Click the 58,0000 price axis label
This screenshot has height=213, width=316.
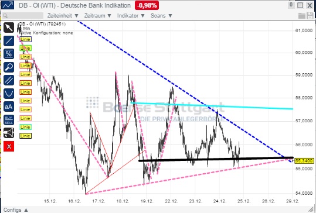(304, 98)
